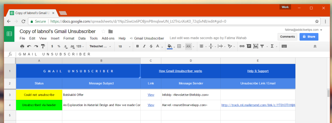This screenshot has width=332, height=123.
Task: Select column D header
Action: pyautogui.click(x=191, y=60)
